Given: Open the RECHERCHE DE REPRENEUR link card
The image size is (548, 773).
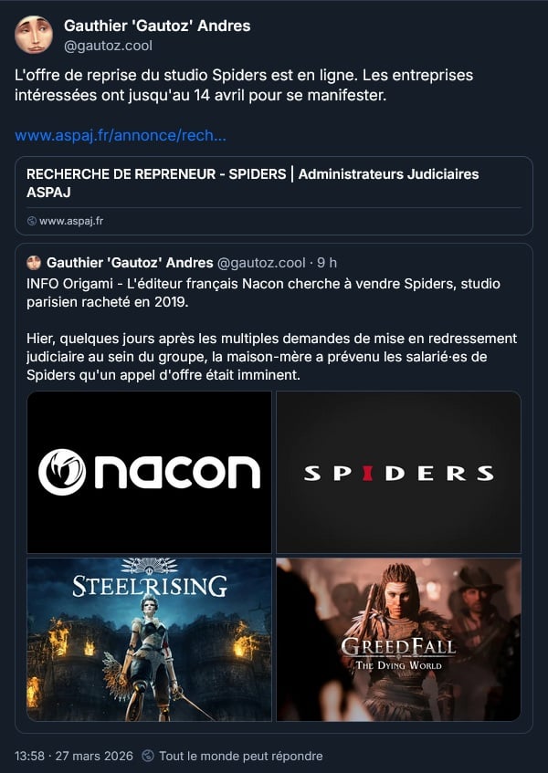Looking at the screenshot, I should pyautogui.click(x=274, y=195).
